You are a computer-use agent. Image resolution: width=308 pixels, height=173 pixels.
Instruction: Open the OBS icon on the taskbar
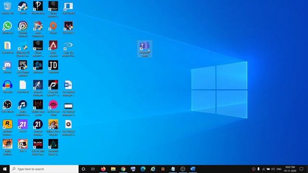pyautogui.click(x=183, y=169)
